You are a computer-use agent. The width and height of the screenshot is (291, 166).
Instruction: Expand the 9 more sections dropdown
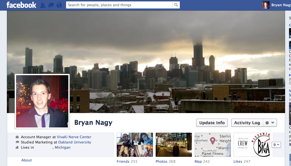click(276, 145)
